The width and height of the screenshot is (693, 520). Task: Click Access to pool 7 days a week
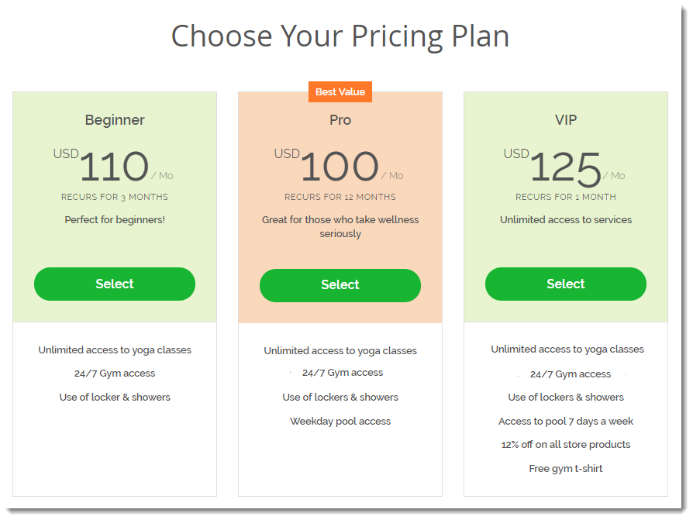tap(566, 421)
